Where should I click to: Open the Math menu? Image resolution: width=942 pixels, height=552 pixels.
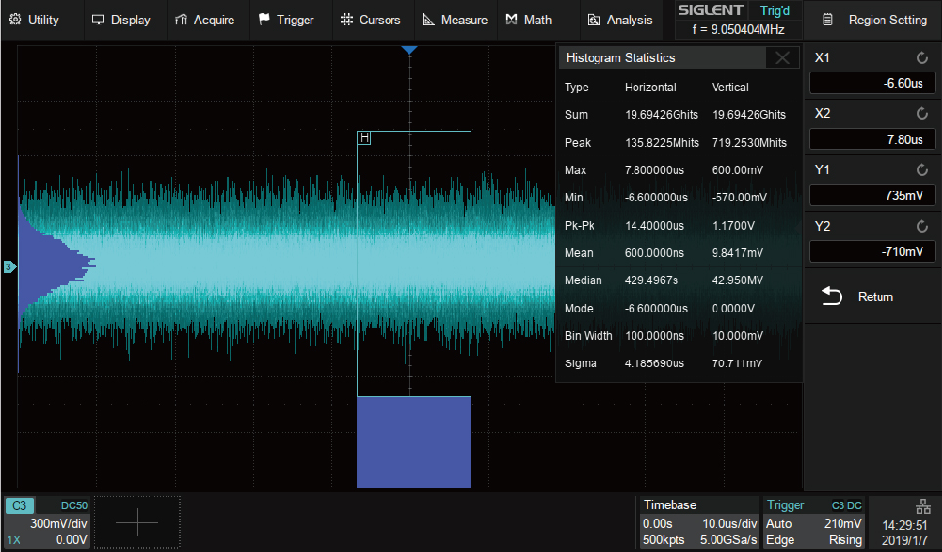pos(528,20)
